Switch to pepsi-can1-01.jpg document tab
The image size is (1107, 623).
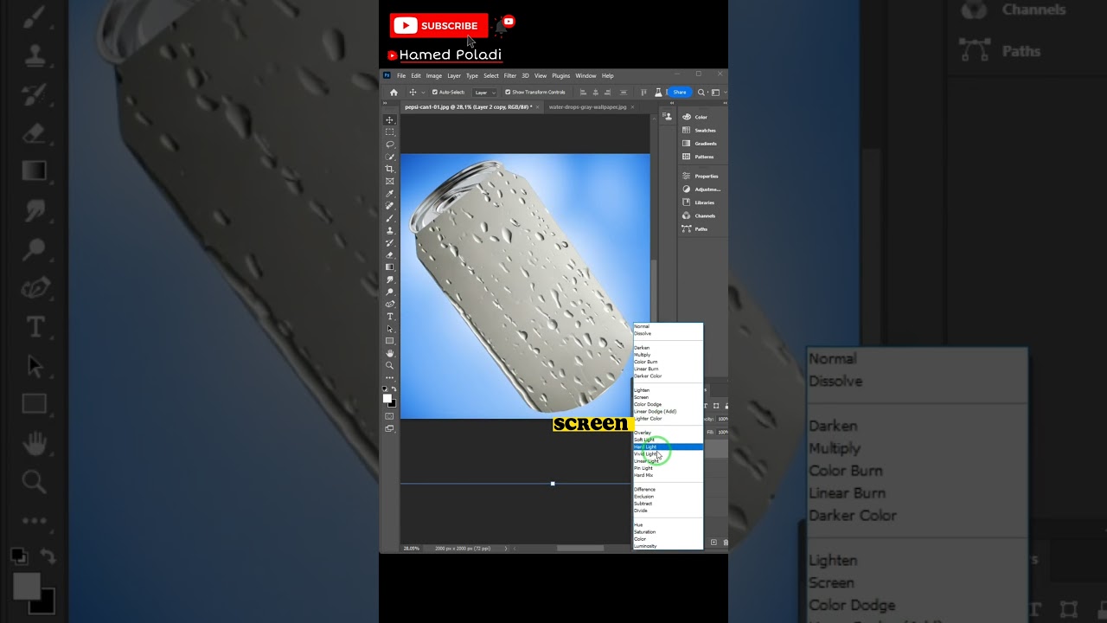point(468,107)
